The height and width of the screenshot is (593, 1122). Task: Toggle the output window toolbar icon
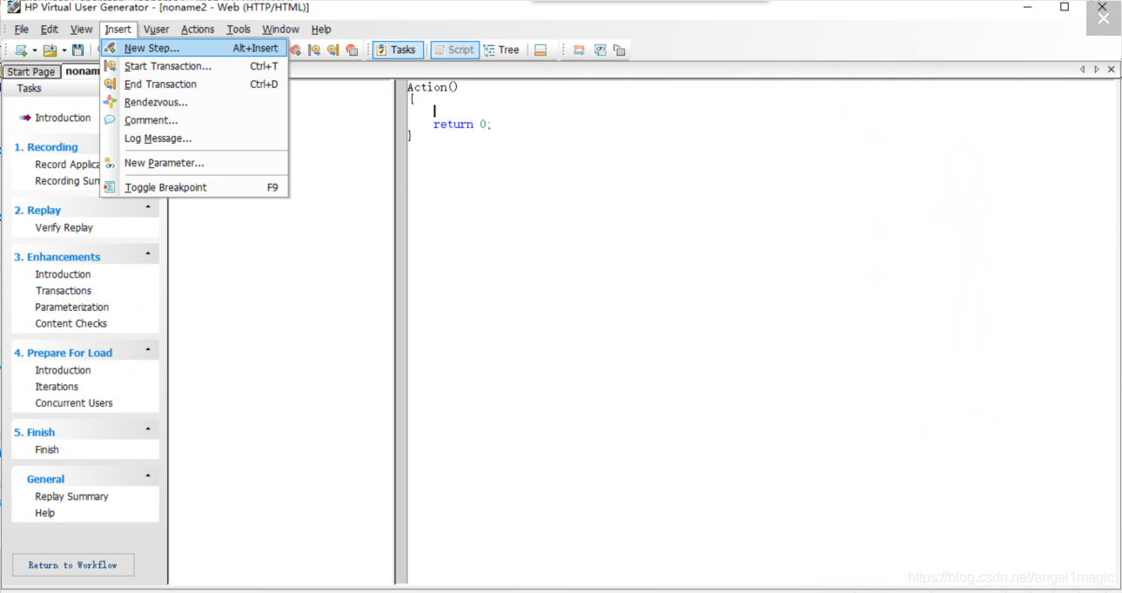click(541, 50)
